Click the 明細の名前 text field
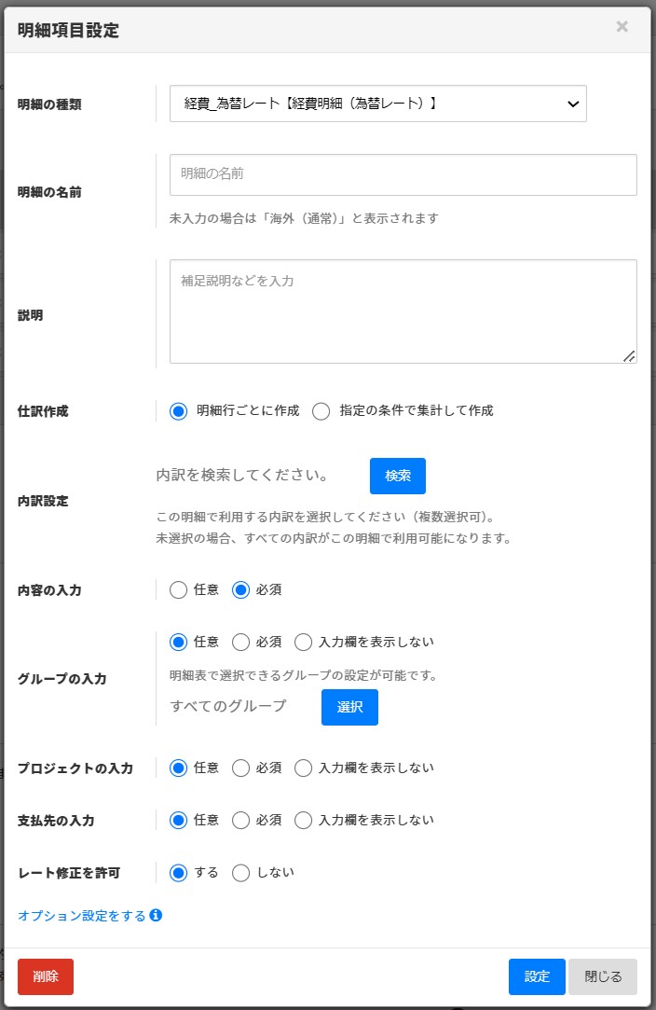The image size is (656, 1010). (403, 174)
